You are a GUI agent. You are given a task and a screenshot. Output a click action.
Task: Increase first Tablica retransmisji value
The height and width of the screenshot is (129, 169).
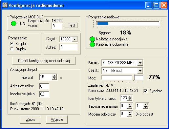130,105
